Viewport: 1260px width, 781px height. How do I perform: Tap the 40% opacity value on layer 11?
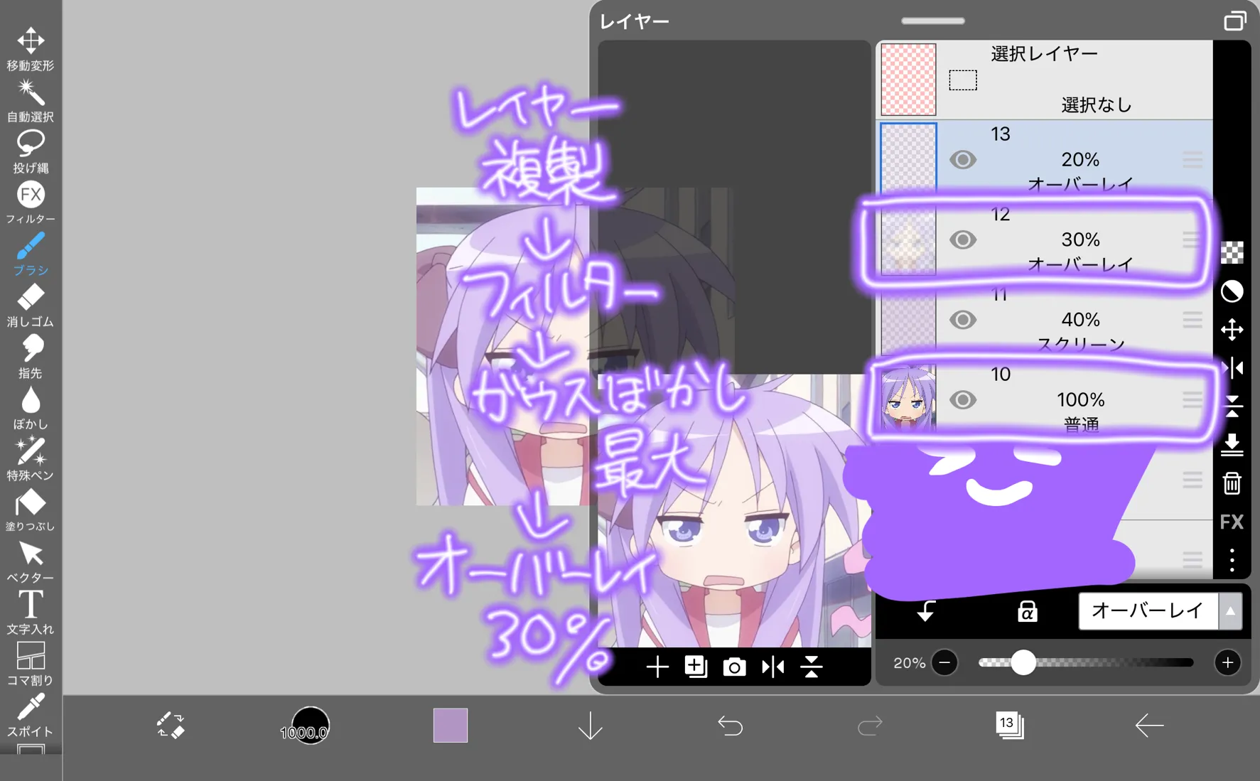[x=1080, y=320]
